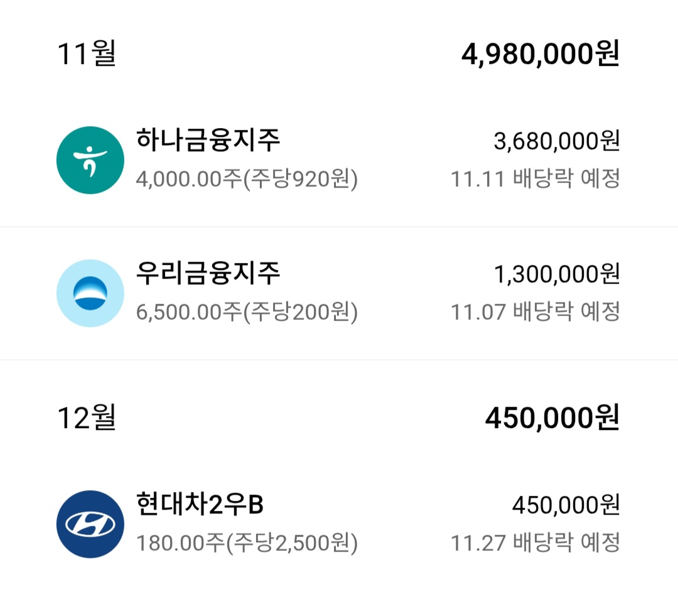
Task: Tap the Woori Financial Group blue logo icon
Action: pyautogui.click(x=90, y=293)
